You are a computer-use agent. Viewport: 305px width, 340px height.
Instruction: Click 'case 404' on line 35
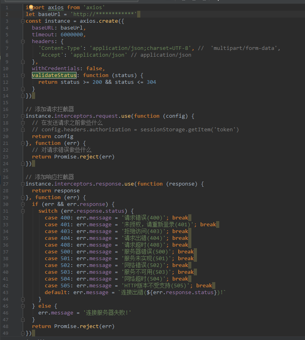[x=57, y=238]
